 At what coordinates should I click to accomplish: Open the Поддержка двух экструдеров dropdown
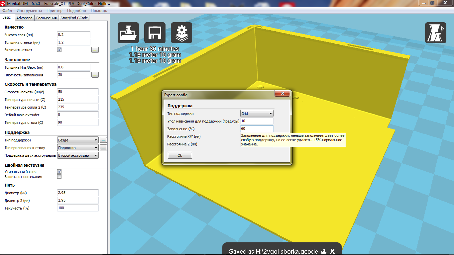(x=78, y=155)
